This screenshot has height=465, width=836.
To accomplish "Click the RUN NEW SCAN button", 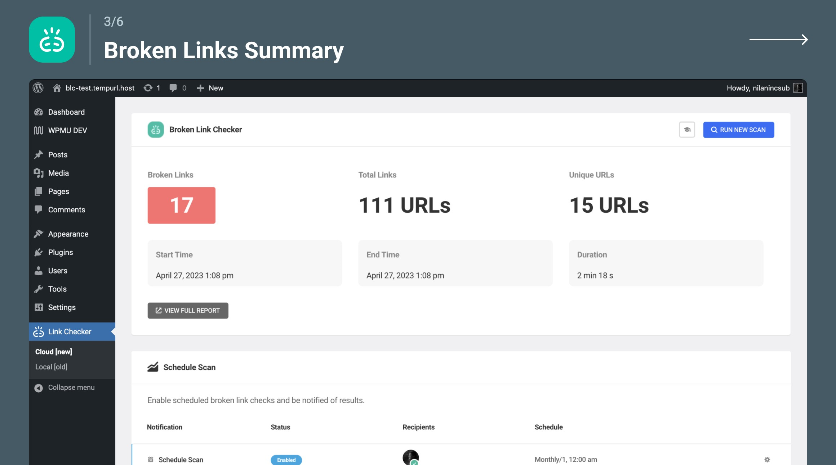I will pyautogui.click(x=738, y=130).
